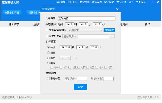Click the 电脑已开机 uptime status text
The width and height of the screenshot is (162, 103).
(17, 97)
